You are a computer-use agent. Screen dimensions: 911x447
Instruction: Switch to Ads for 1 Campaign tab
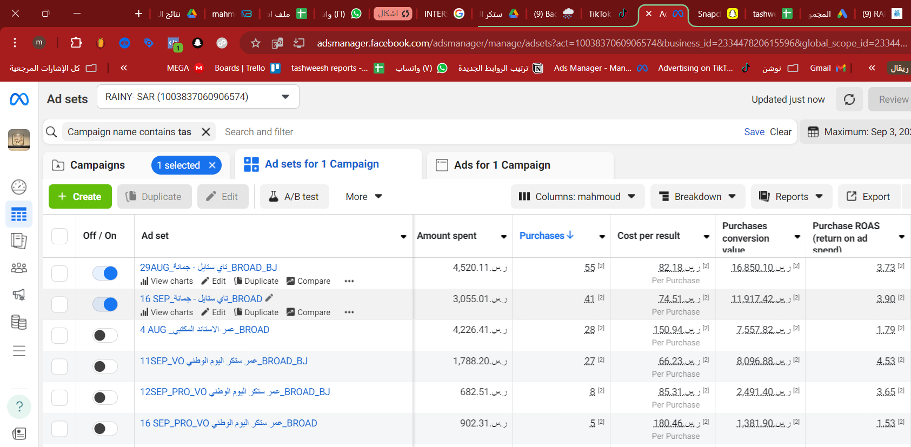520,165
